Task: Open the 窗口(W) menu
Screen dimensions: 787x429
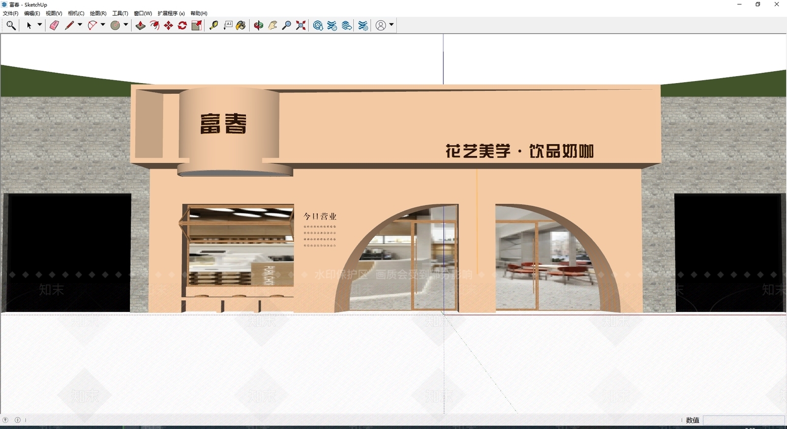Action: (x=143, y=13)
